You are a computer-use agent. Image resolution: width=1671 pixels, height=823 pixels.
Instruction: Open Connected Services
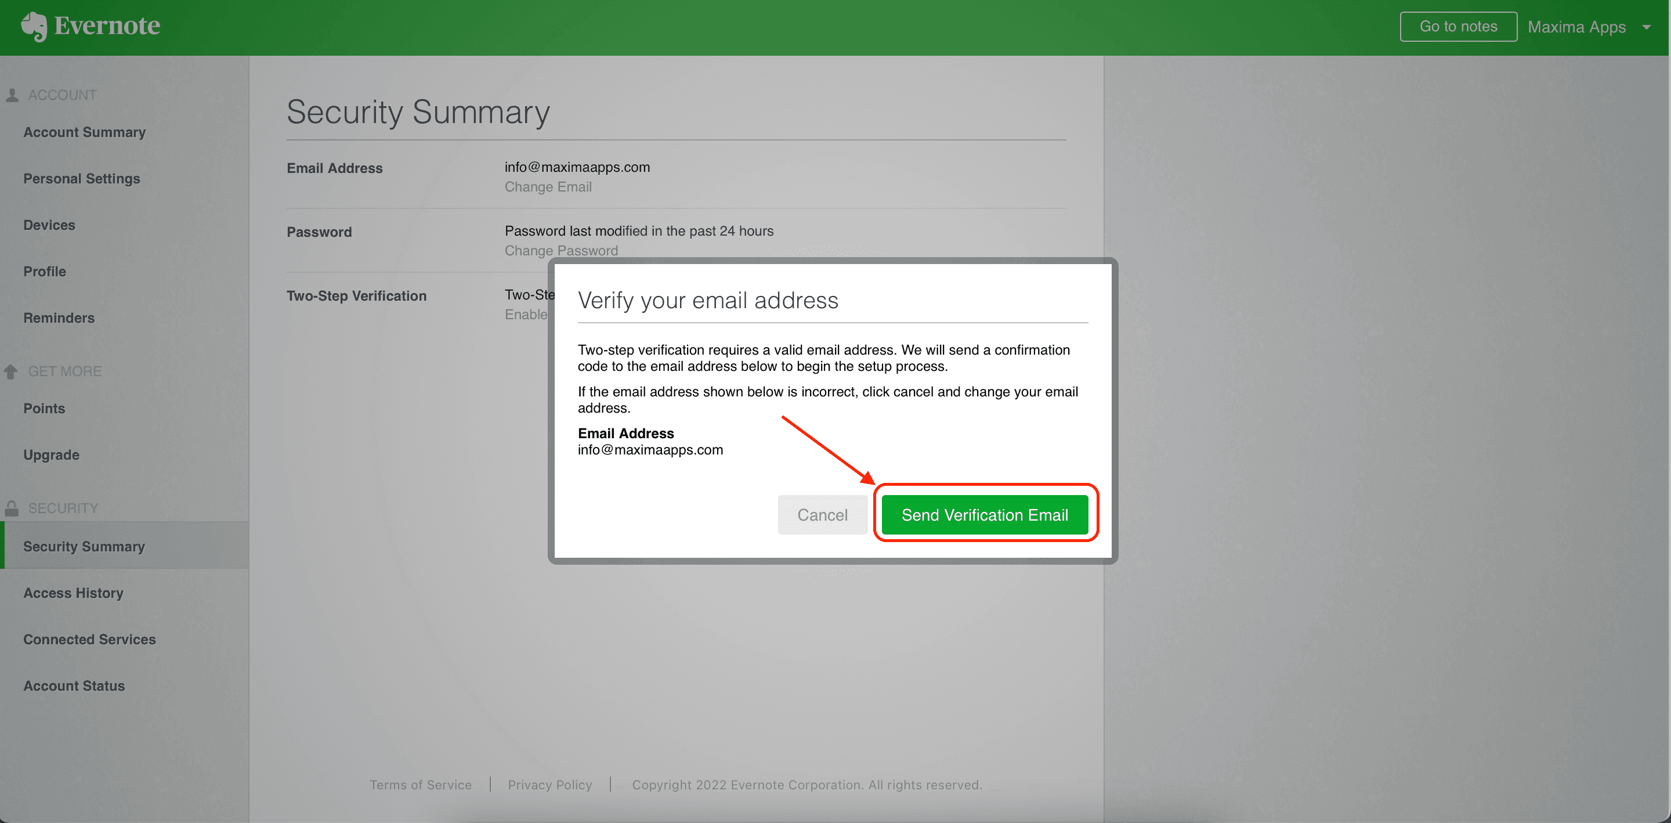[x=89, y=640]
